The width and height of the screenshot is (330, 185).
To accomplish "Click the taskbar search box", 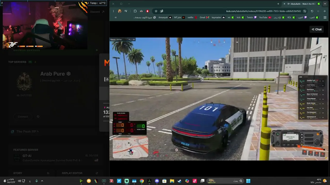I will pos(225,181).
